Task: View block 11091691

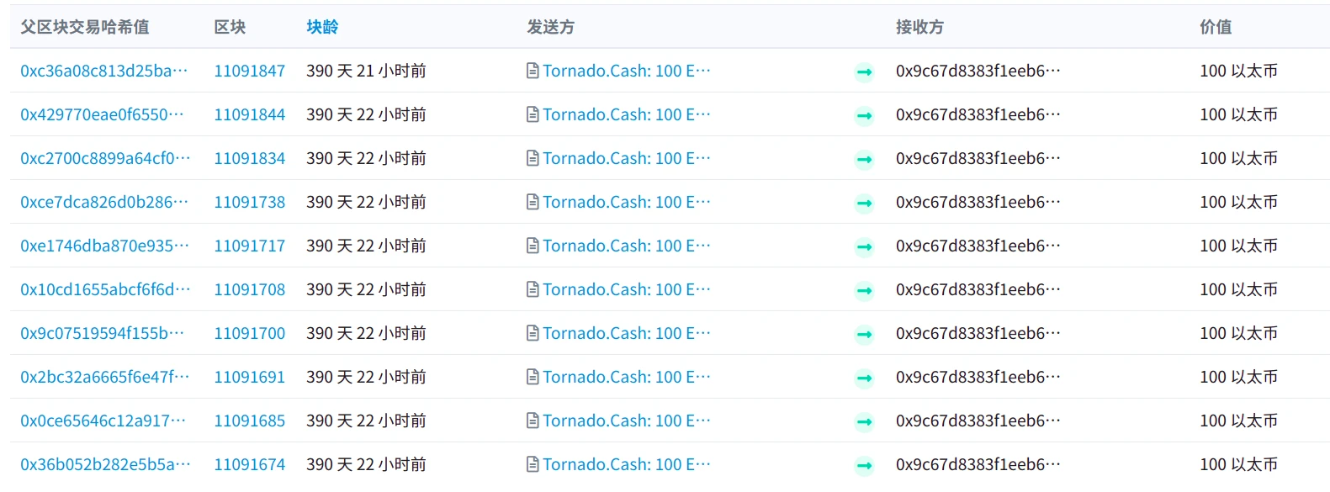Action: (x=250, y=377)
